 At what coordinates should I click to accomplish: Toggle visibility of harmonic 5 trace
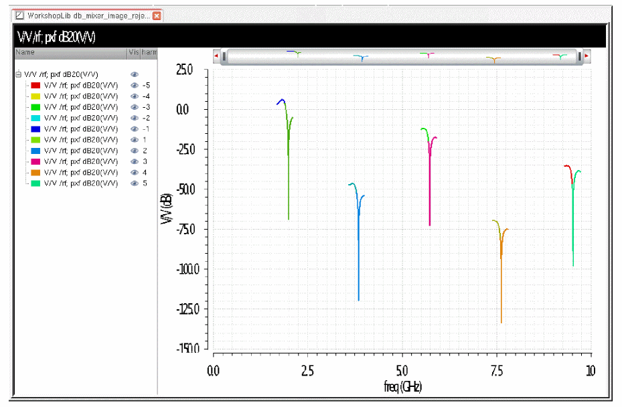[x=134, y=183]
